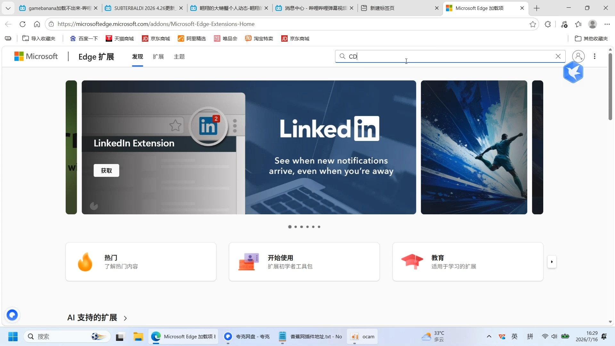Viewport: 615px width, 346px height.
Task: Focus the add-ons search field
Action: 450,56
